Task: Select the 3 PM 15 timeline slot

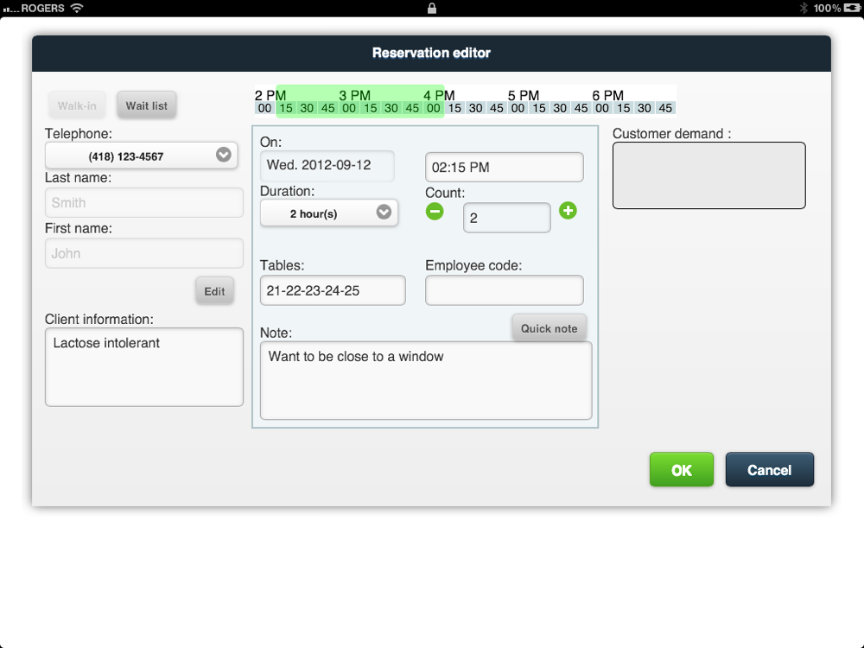Action: pos(371,108)
